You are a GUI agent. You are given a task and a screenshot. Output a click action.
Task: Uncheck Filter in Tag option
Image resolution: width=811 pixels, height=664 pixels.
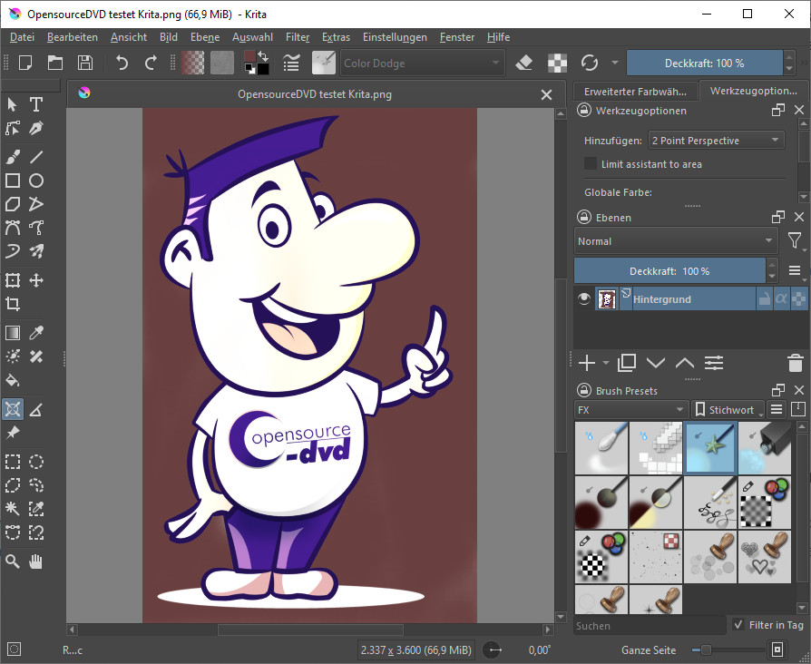pos(738,625)
